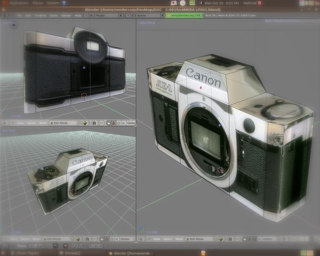320x256 pixels.
Task: Open View menu in right viewport
Action: pos(157,239)
